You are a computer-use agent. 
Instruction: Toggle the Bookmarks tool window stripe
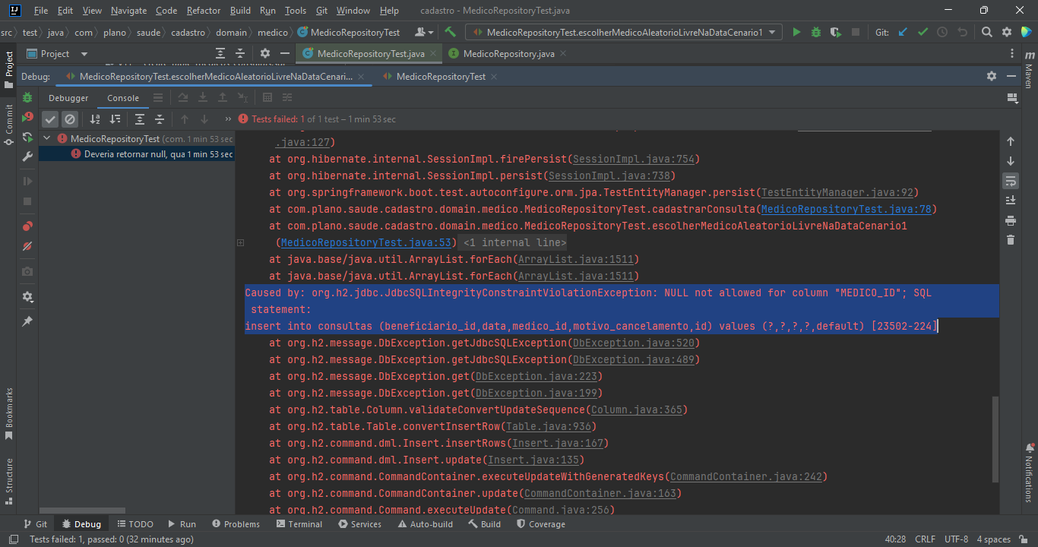click(9, 414)
